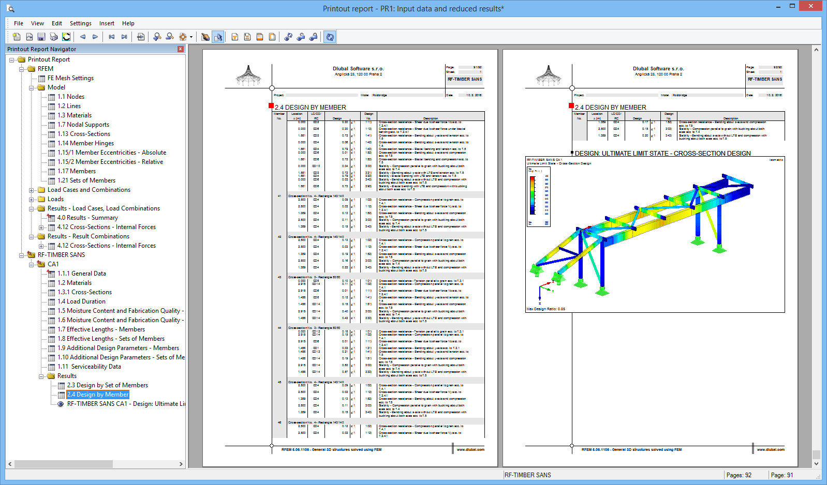The height and width of the screenshot is (485, 827).
Task: Click the 'Page: 91' status bar entry
Action: (x=782, y=475)
